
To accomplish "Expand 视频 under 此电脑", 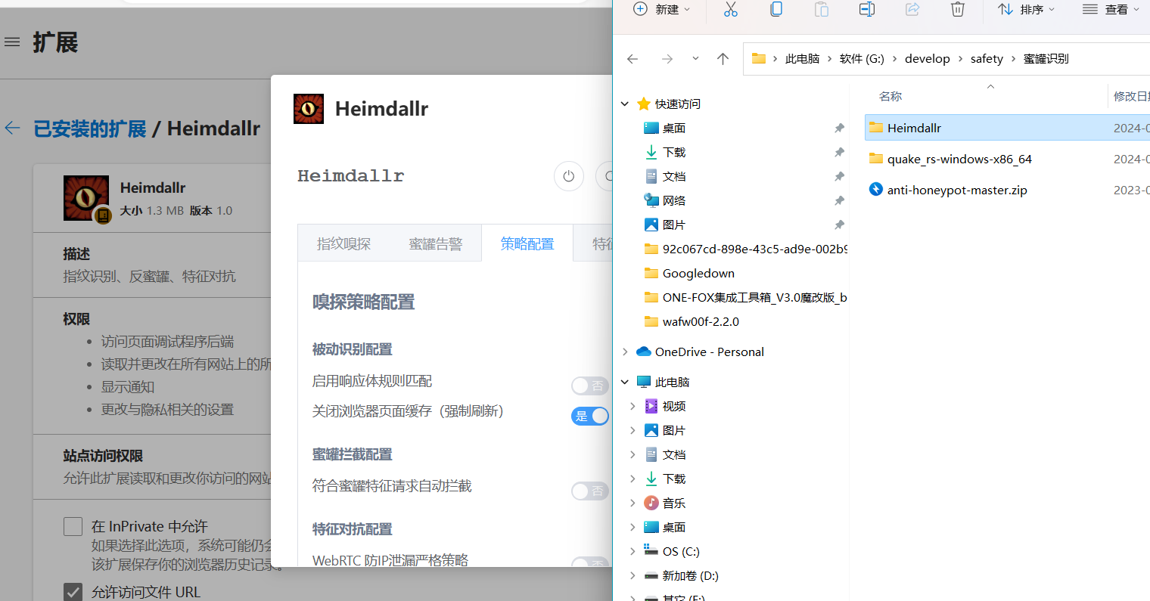I will tap(632, 406).
